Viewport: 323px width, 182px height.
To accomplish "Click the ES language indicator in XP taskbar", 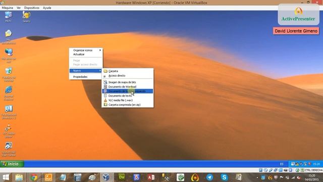I will [x=282, y=164].
